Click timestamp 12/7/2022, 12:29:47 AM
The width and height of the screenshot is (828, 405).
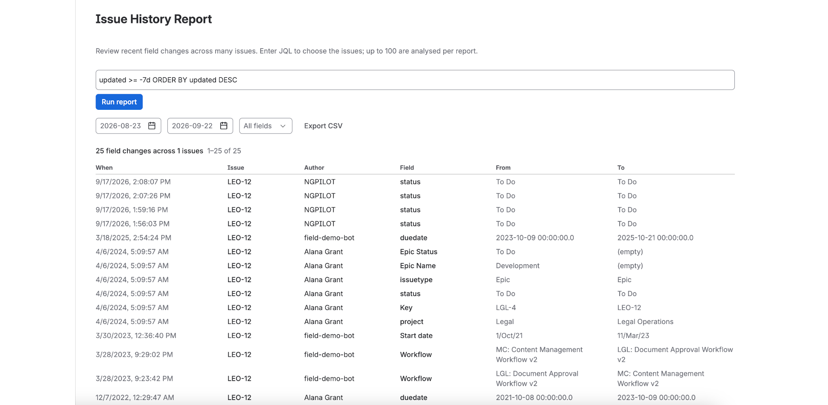135,397
